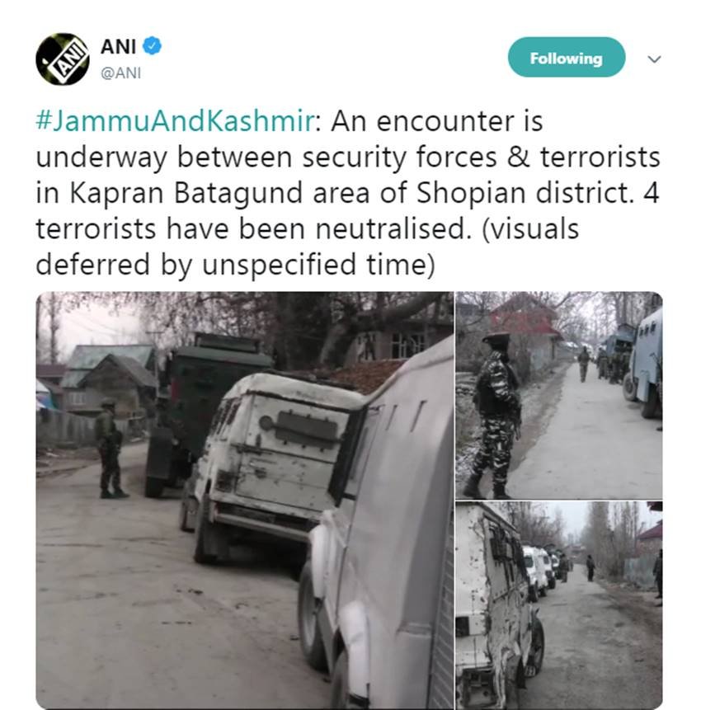View the photo of soldier in camouflage

tap(559, 395)
